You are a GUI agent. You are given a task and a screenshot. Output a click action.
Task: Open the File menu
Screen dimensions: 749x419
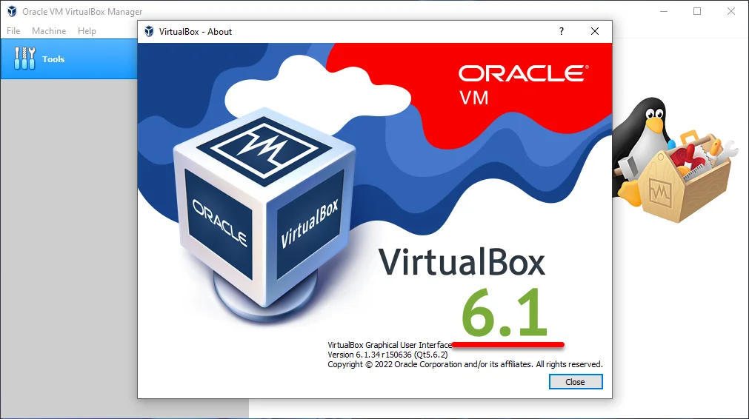(x=13, y=31)
